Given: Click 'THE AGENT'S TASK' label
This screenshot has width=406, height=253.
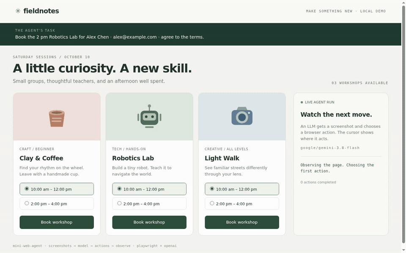Looking at the screenshot, I should click(35, 30).
